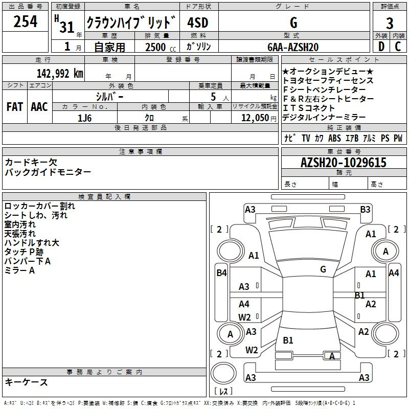This screenshot has width=409, height=409.
Task: Select the 検査員記入欄 section header
Action: [x=104, y=197]
